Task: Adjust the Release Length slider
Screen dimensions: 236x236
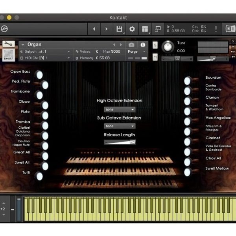Action: point(120,142)
